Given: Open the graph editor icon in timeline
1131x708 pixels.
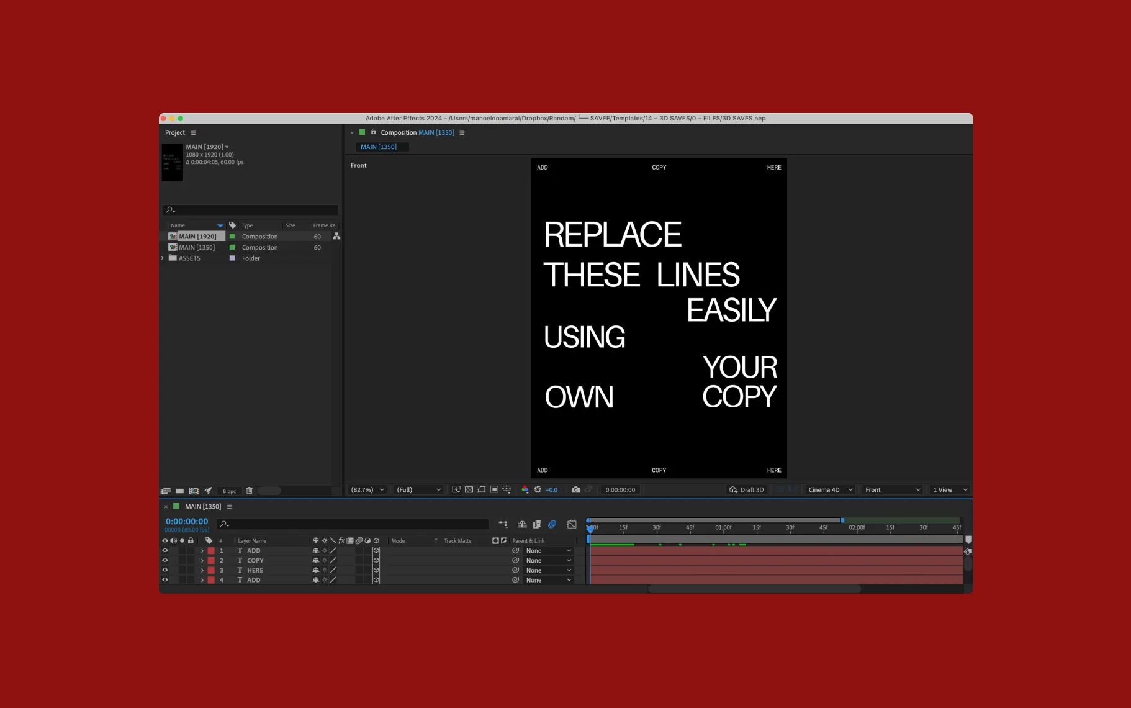Looking at the screenshot, I should point(572,524).
